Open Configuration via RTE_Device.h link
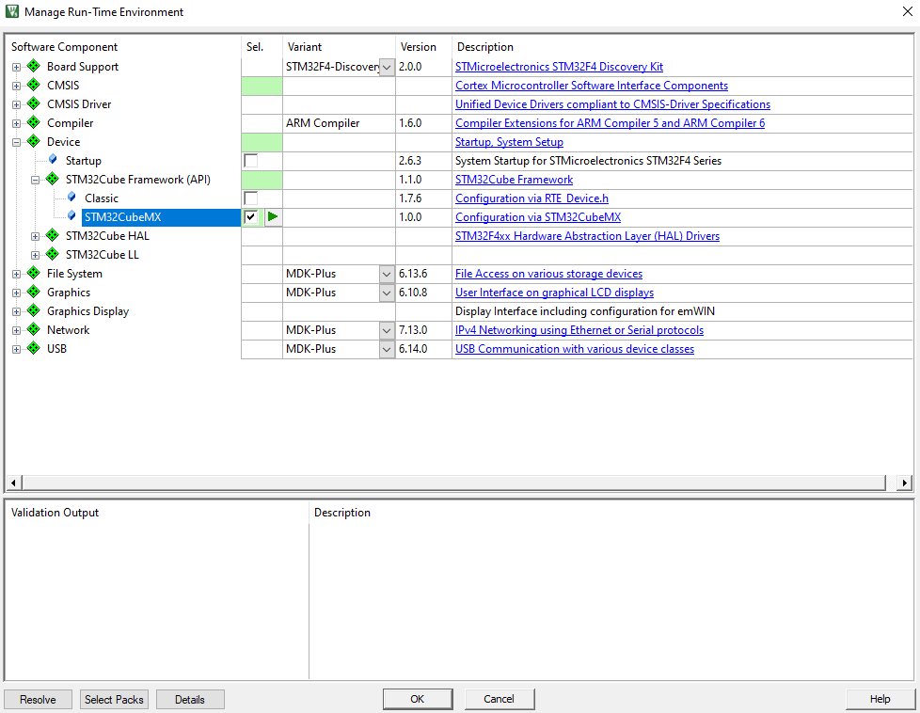 [531, 198]
